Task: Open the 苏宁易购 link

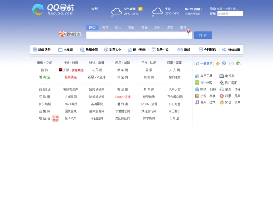Action: pyautogui.click(x=149, y=118)
